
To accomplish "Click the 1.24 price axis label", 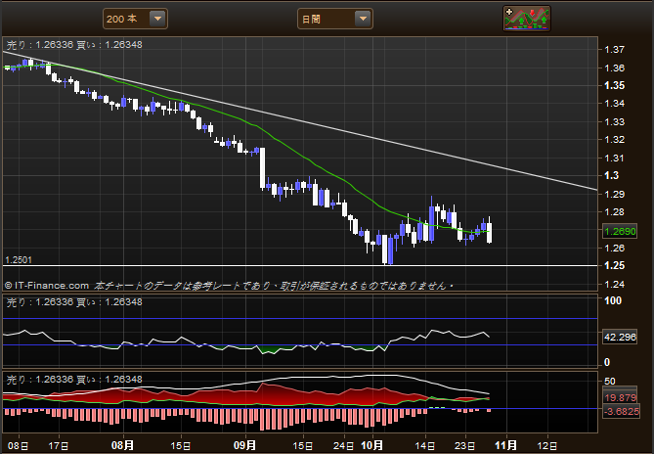I will click(x=614, y=284).
